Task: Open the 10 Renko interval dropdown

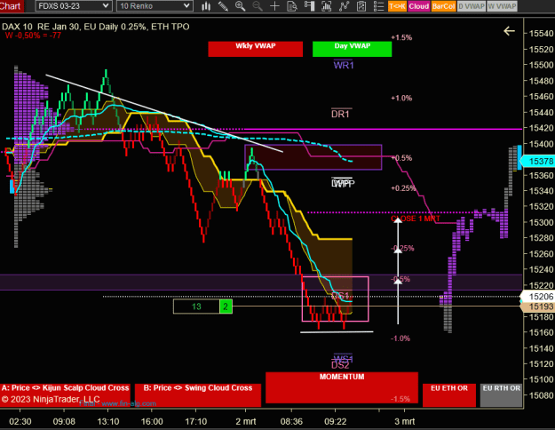Action: pos(155,6)
